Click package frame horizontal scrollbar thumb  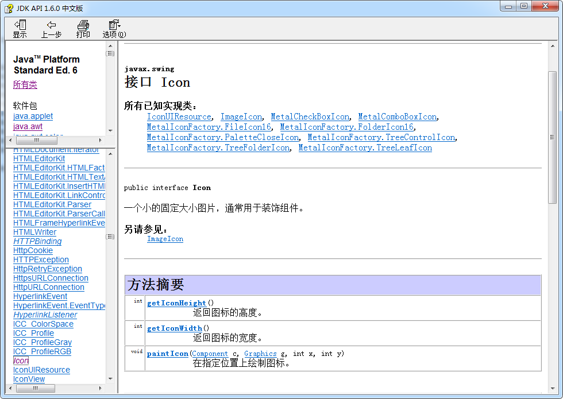pyautogui.click(x=37, y=140)
